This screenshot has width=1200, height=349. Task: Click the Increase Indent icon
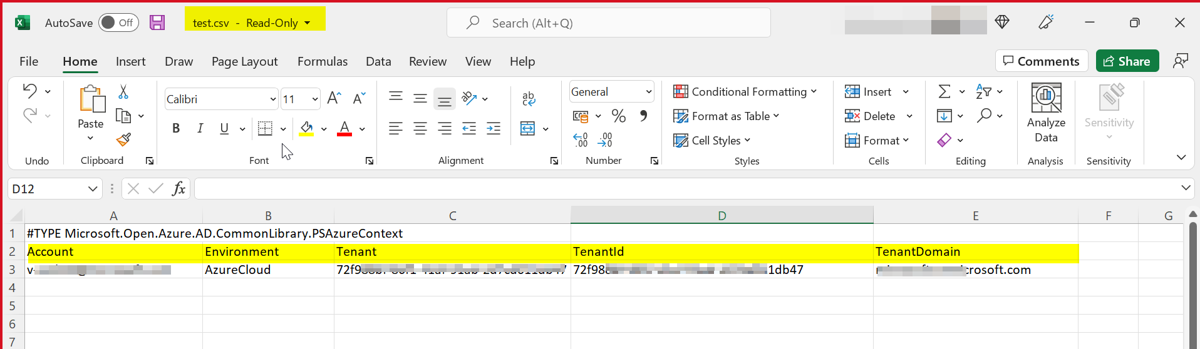pos(494,129)
